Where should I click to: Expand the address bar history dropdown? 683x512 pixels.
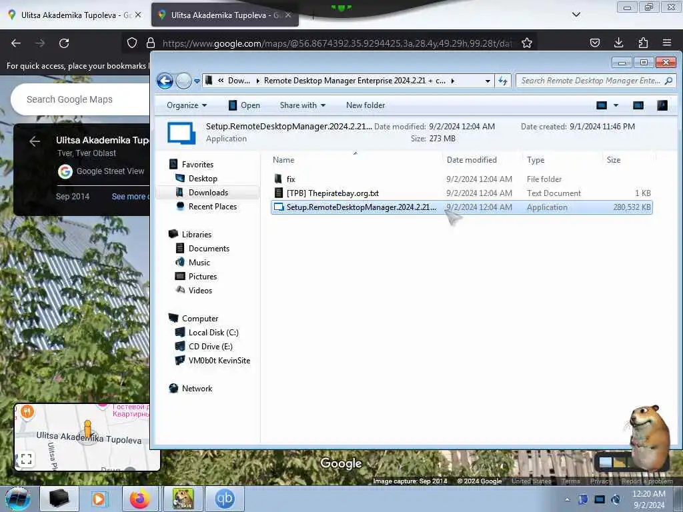click(x=488, y=81)
